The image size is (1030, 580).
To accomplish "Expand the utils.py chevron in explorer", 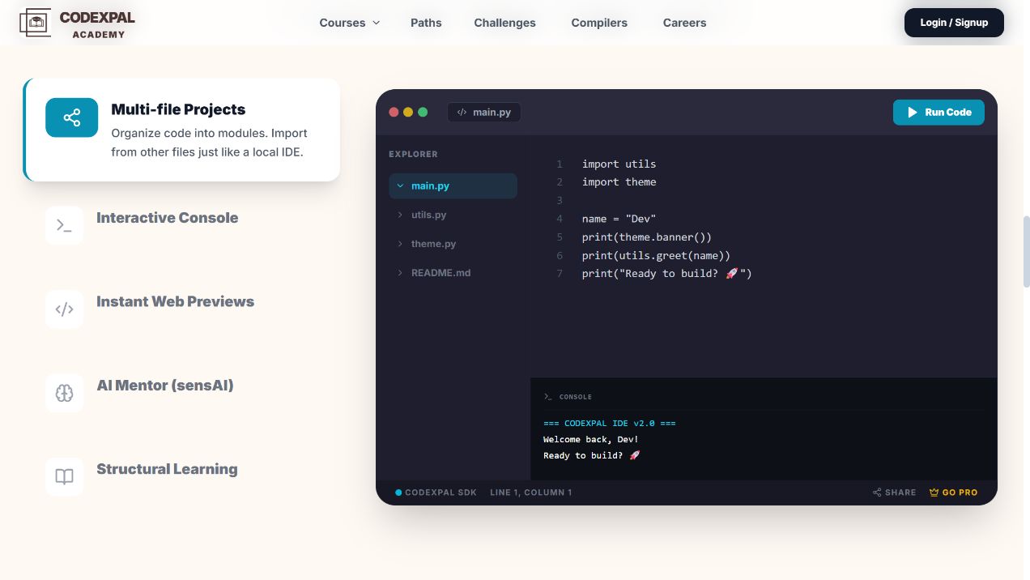I will [400, 215].
